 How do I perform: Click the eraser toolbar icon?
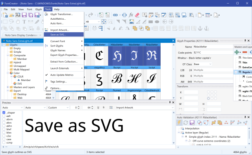[x=137, y=15]
